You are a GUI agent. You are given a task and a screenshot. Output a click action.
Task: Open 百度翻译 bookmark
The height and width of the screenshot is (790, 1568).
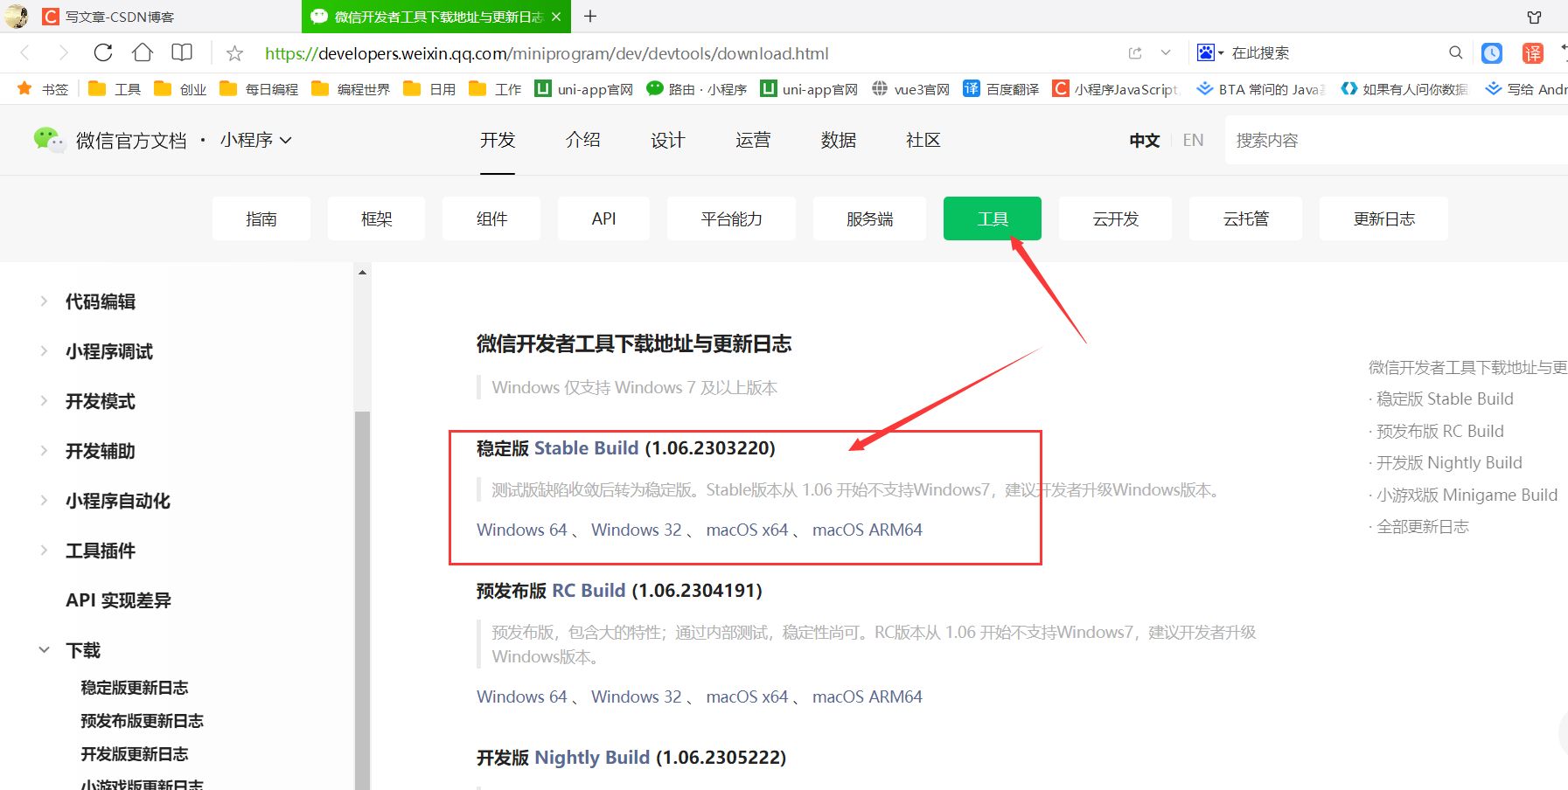point(1001,89)
